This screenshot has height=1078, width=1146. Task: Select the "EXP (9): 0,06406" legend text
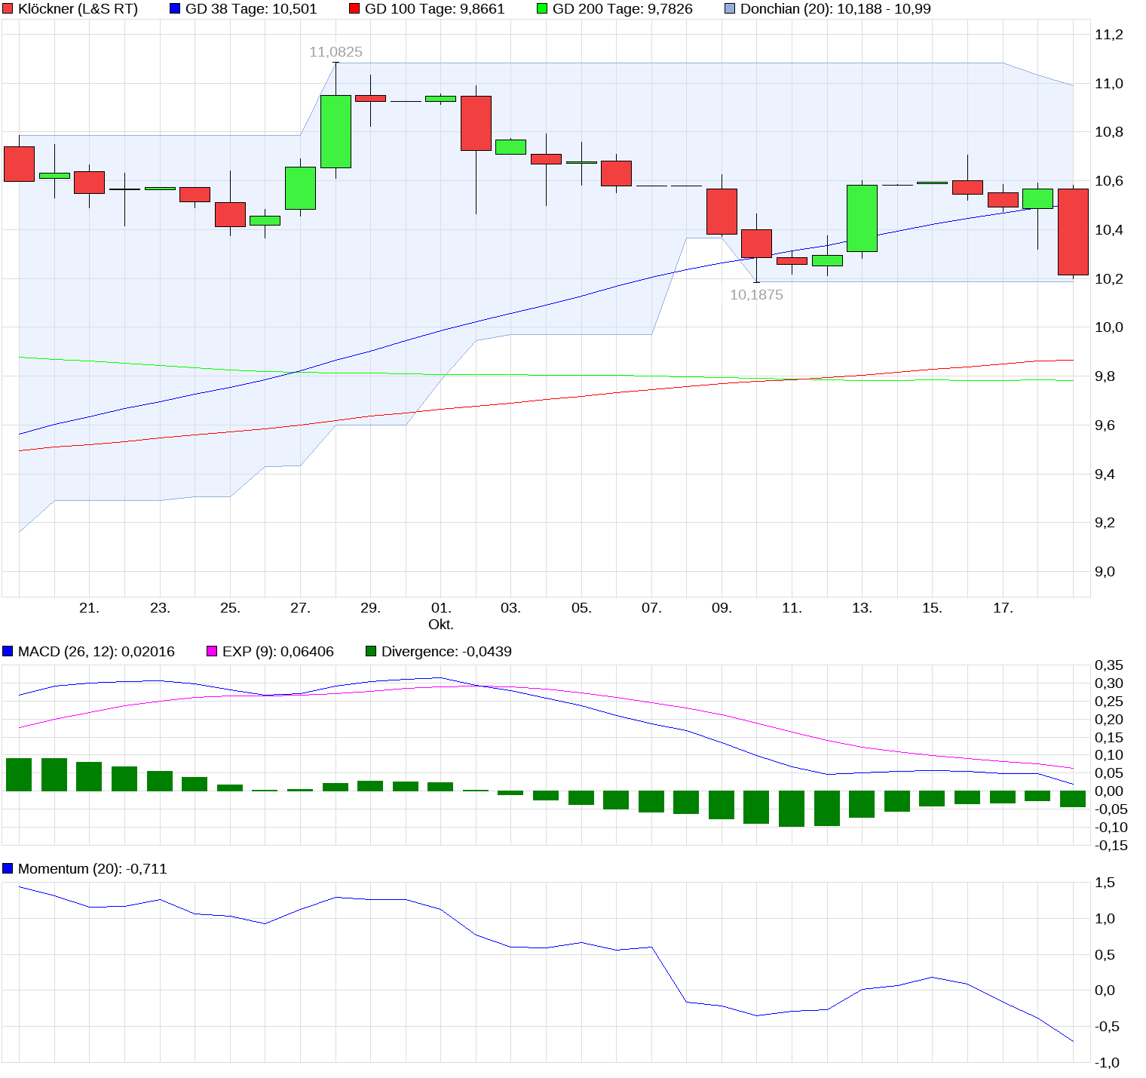[x=278, y=651]
